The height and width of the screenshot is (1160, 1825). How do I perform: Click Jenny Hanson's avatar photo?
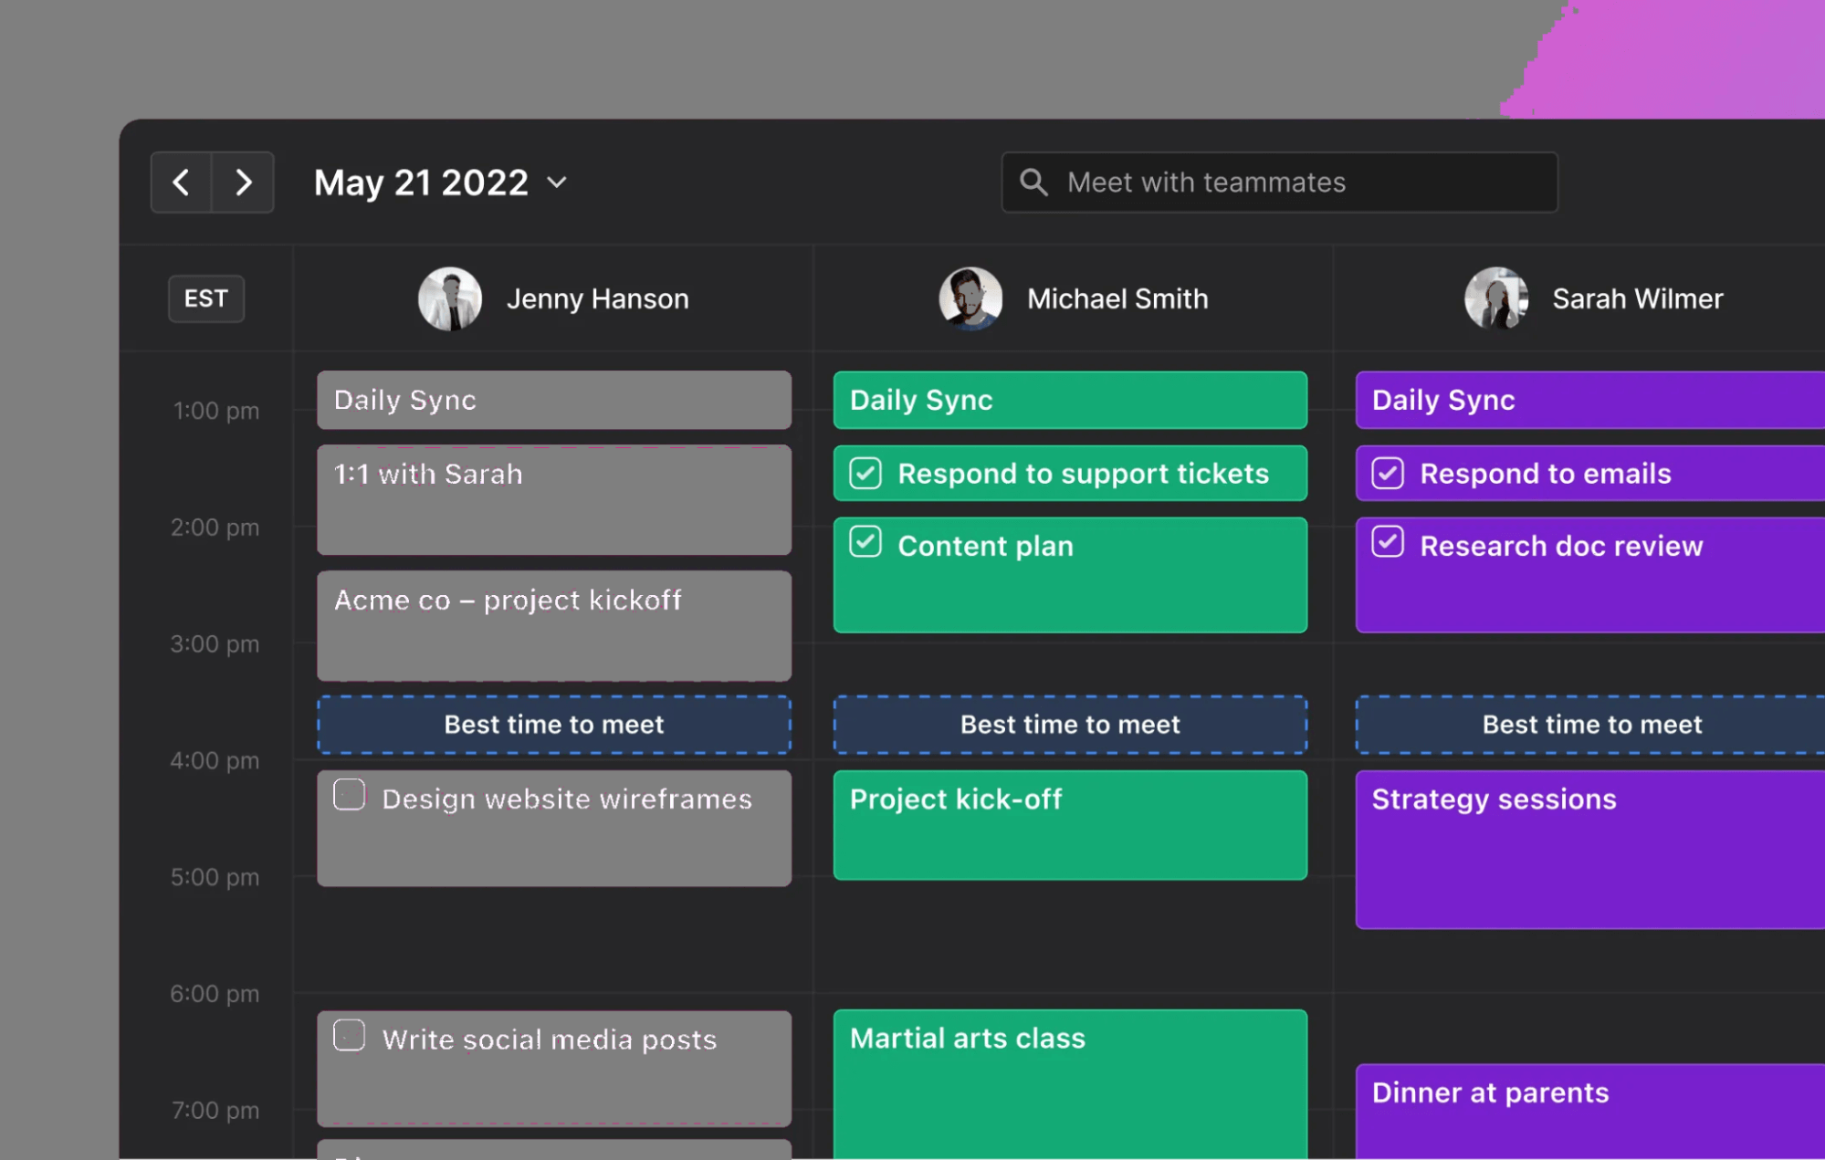point(449,298)
